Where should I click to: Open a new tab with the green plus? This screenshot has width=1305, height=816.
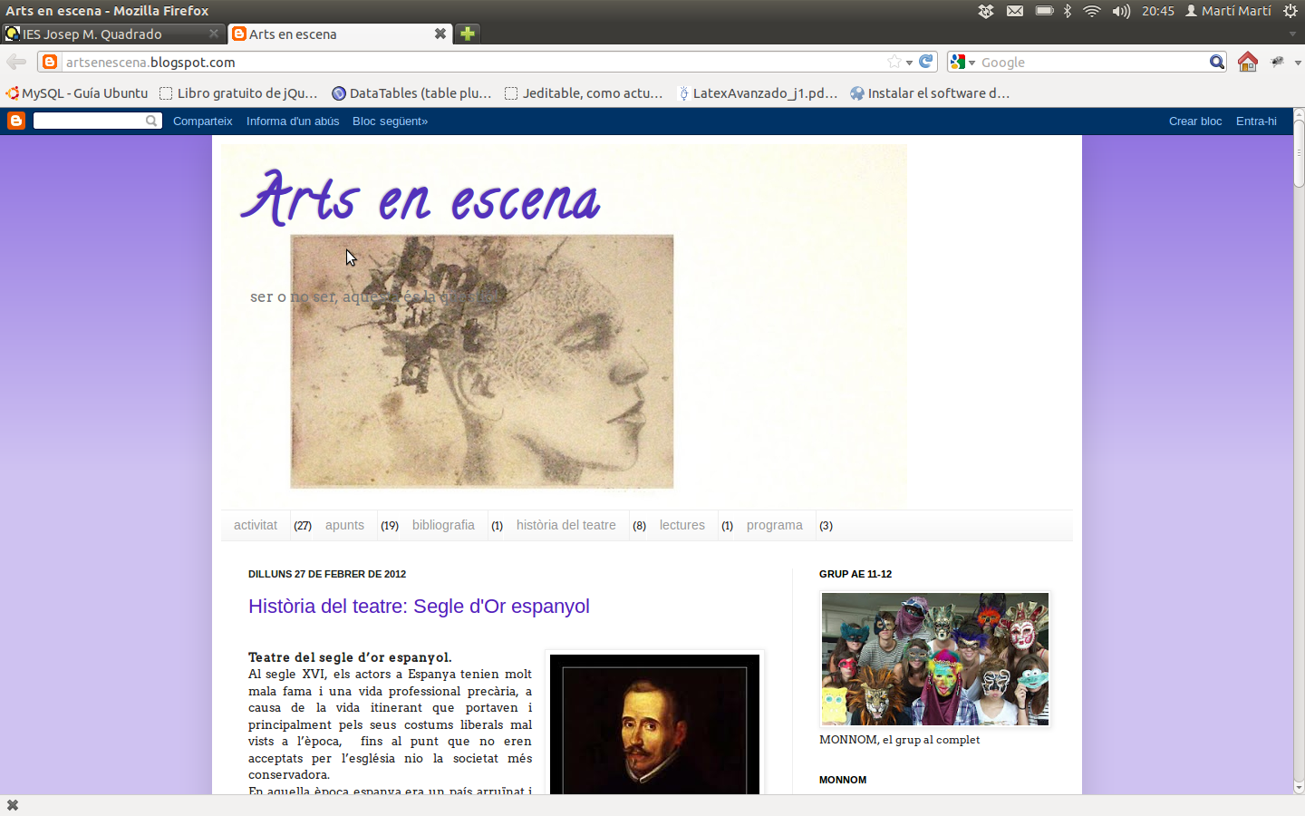[x=467, y=34]
